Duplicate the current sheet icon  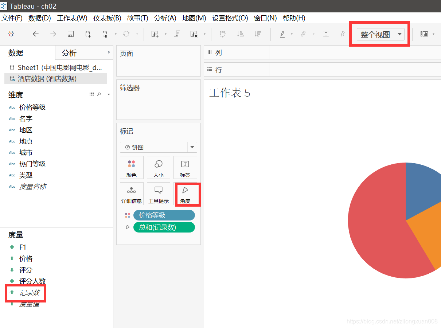177,34
